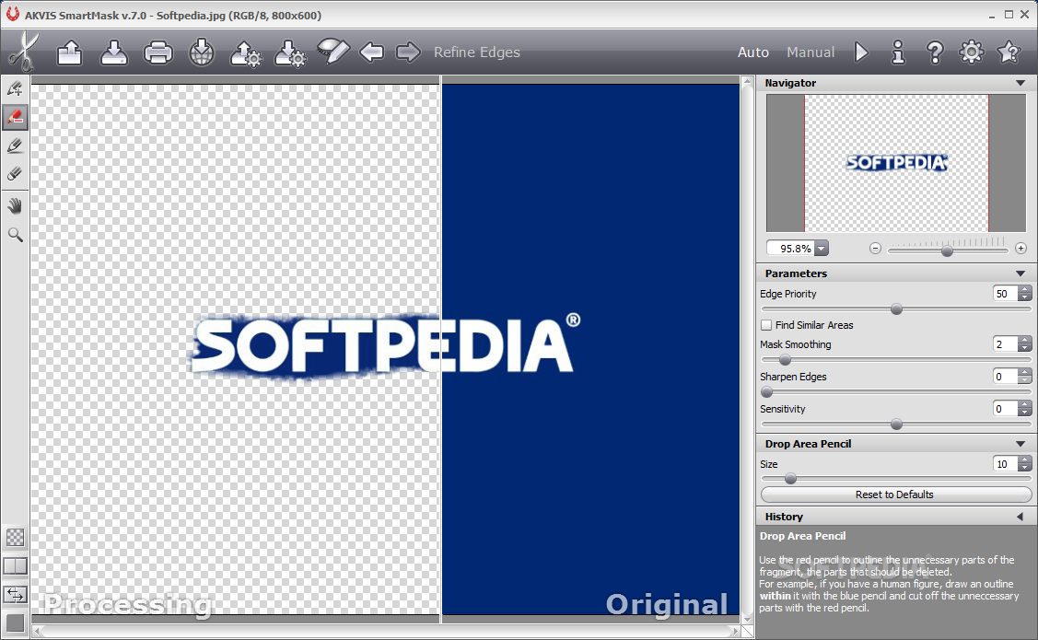Image resolution: width=1038 pixels, height=640 pixels.
Task: Click zoom out minus button in Navigator
Action: tap(875, 249)
